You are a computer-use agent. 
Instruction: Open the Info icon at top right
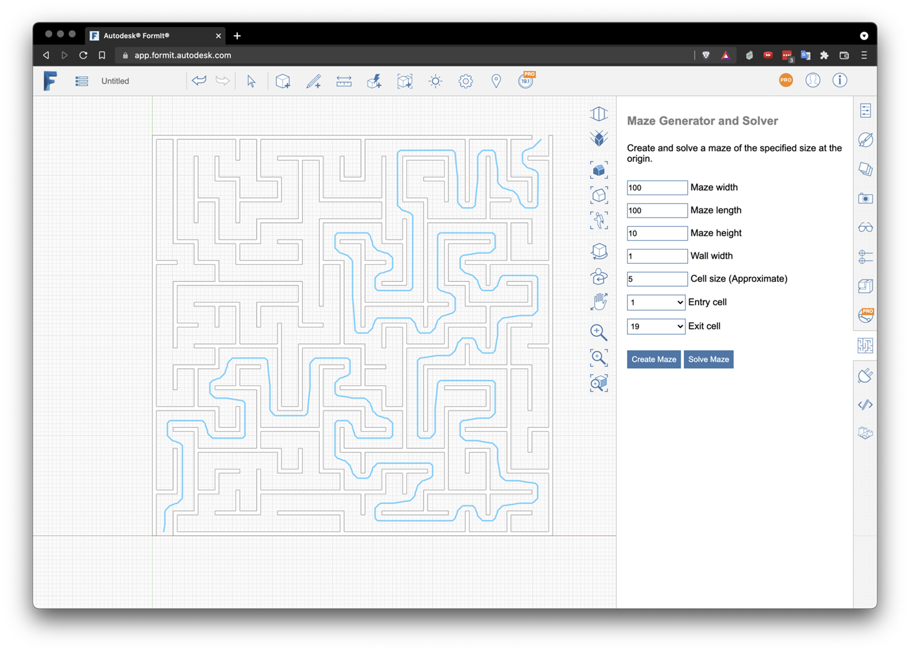840,80
